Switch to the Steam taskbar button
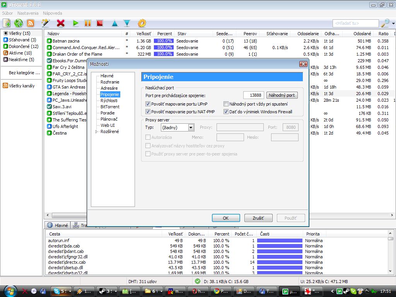Viewport: 396px width, 297px height. coord(108,291)
